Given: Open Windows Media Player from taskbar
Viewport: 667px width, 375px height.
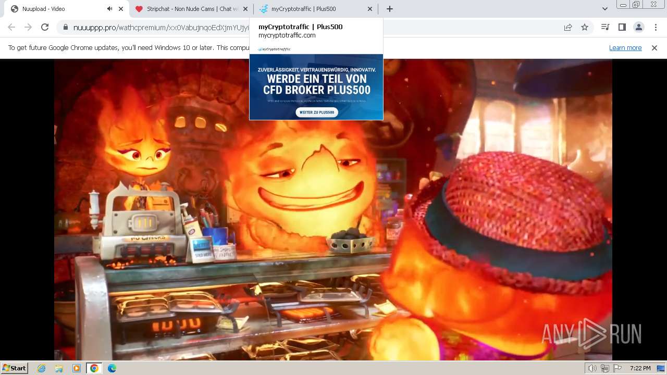Looking at the screenshot, I should point(77,368).
